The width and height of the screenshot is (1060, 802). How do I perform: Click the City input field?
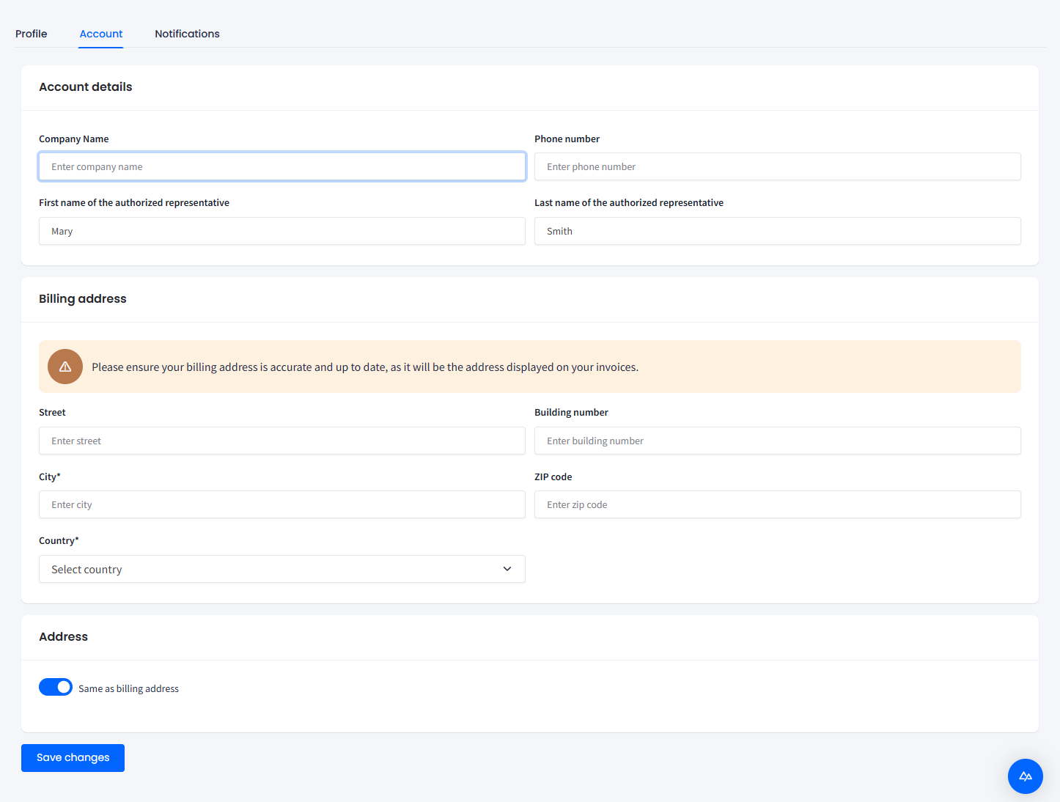[x=282, y=504]
